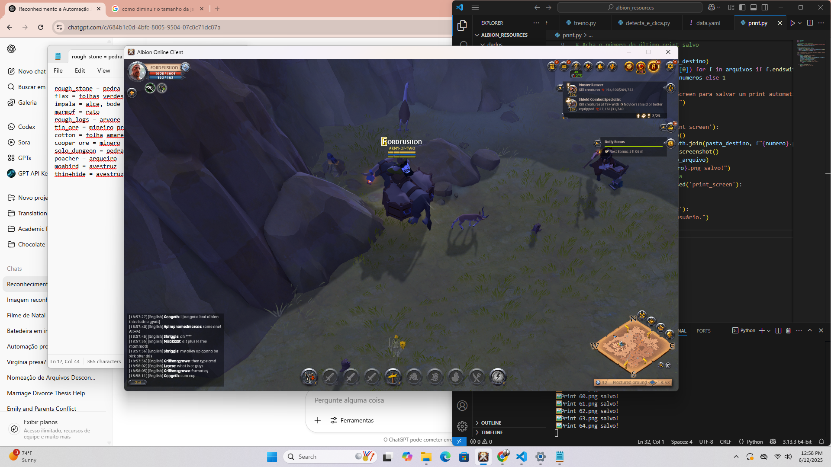Click Novo chat in ChatGPT sidebar
The image size is (831, 467).
coord(32,71)
